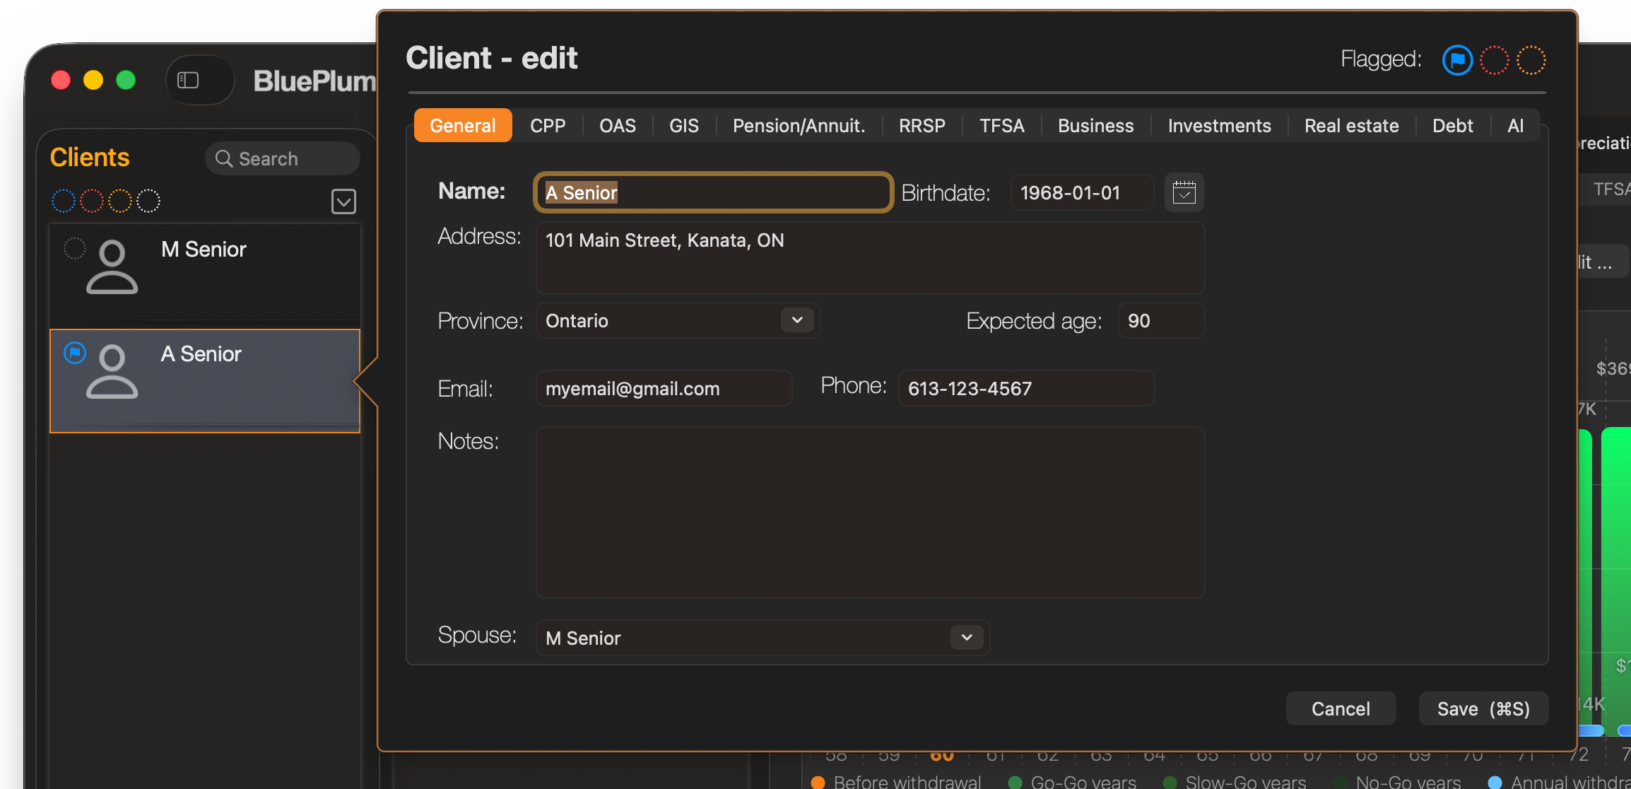The image size is (1631, 789).
Task: Filter clients by white flag
Action: [148, 201]
